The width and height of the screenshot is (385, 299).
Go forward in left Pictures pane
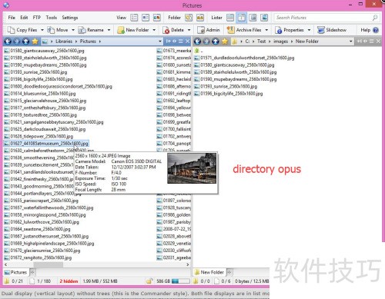click(16, 42)
